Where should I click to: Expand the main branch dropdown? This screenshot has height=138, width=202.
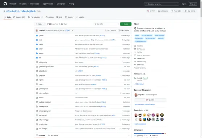(40, 24)
